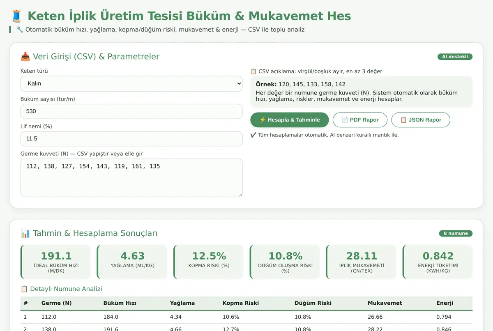493x331 pixels.
Task: Click the clipboard icon beside CSV açıklama
Action: [253, 71]
